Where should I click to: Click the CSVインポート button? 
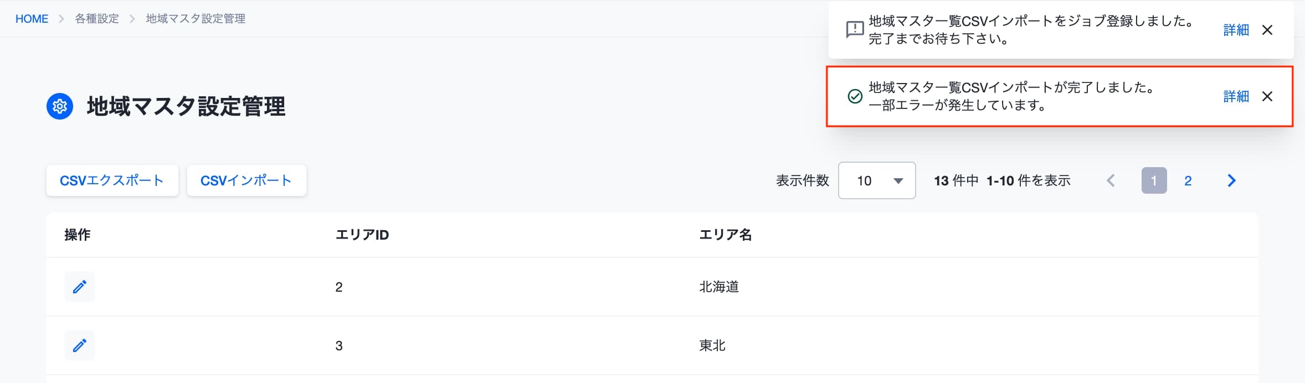(x=246, y=180)
